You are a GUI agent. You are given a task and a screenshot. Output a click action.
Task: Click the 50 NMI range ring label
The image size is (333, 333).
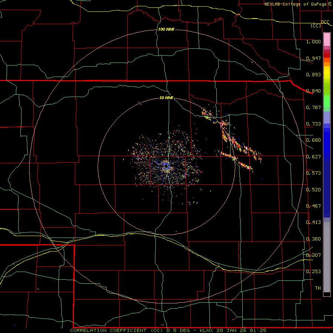tap(166, 98)
